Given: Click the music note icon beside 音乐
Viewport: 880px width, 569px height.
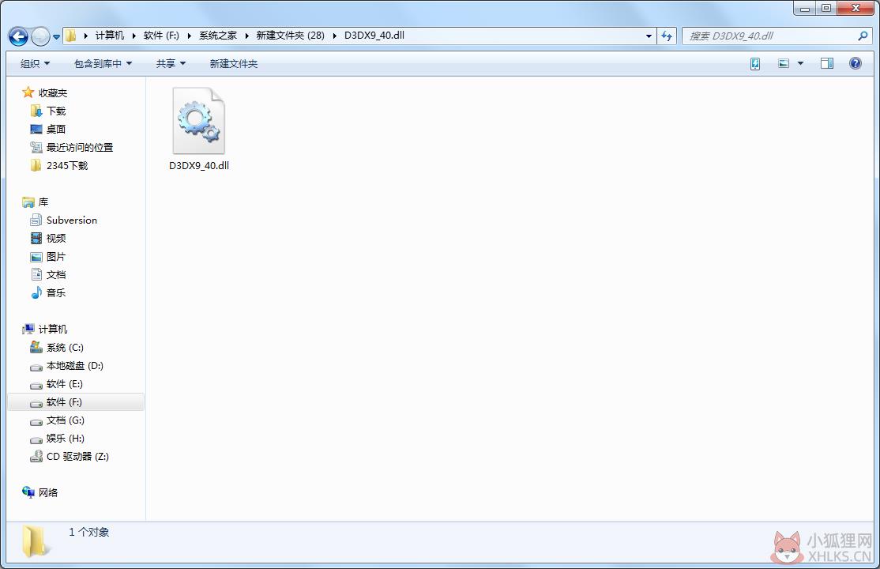Looking at the screenshot, I should tap(36, 292).
